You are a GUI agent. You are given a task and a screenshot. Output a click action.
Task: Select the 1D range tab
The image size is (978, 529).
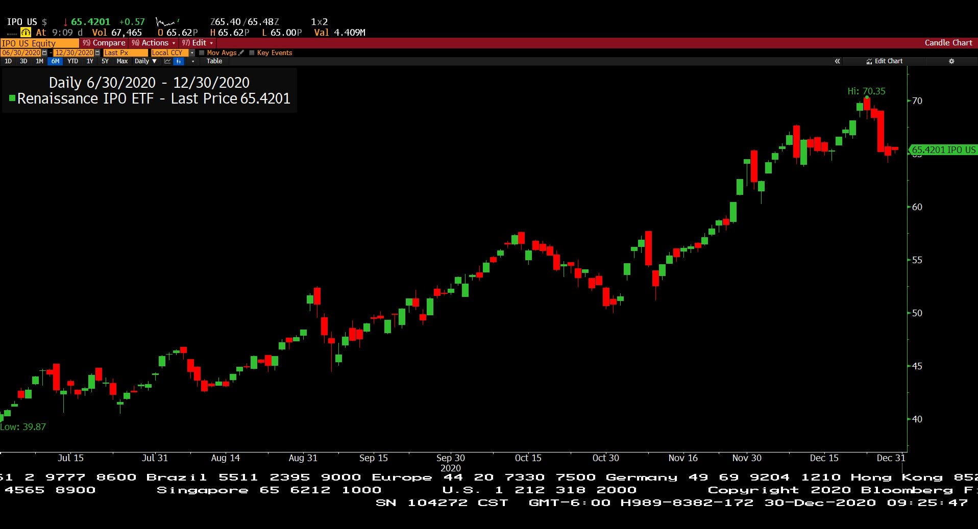click(8, 61)
